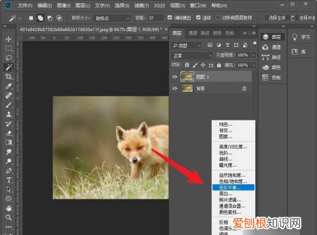This screenshot has width=317, height=235.
Task: Select the Move tool
Action: [x=8, y=39]
